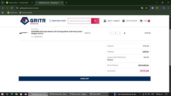171x96 pixels.
Task: Open the Mail app from the taskbar
Action: [26, 94]
